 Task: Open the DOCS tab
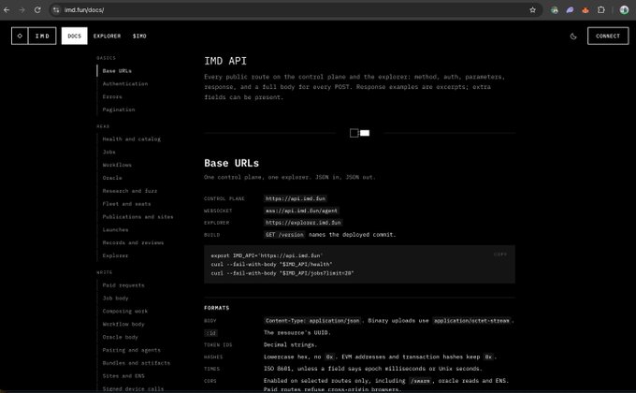pos(74,36)
